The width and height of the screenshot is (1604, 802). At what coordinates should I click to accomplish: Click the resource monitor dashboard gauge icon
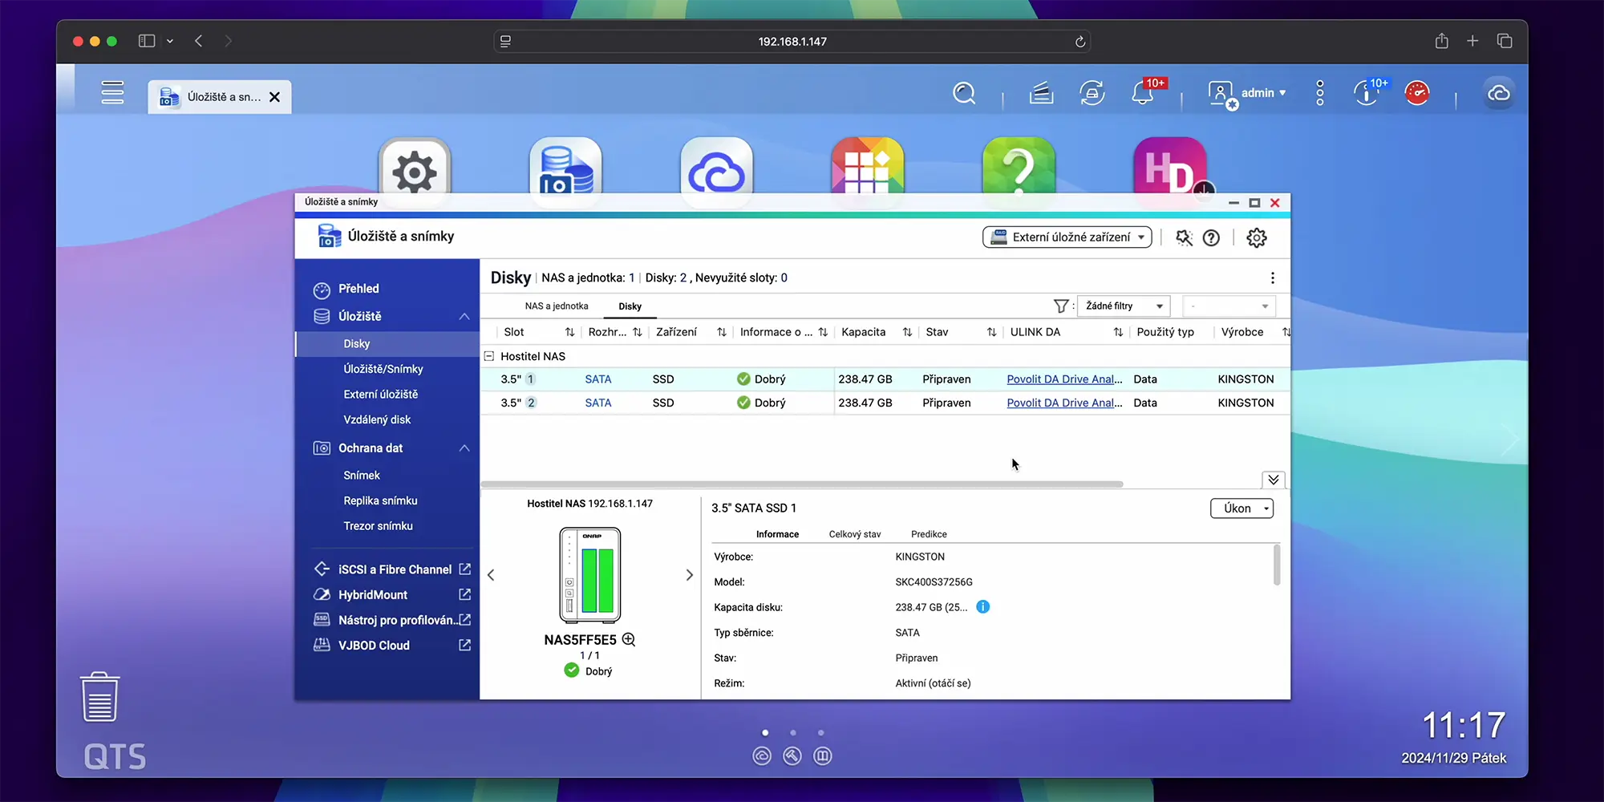1417,93
